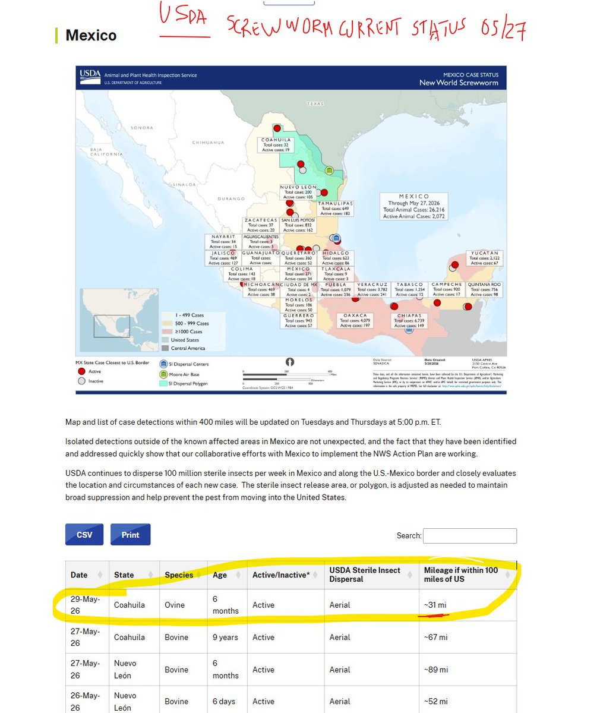Click the Chiapas case count box on map

pyautogui.click(x=409, y=321)
